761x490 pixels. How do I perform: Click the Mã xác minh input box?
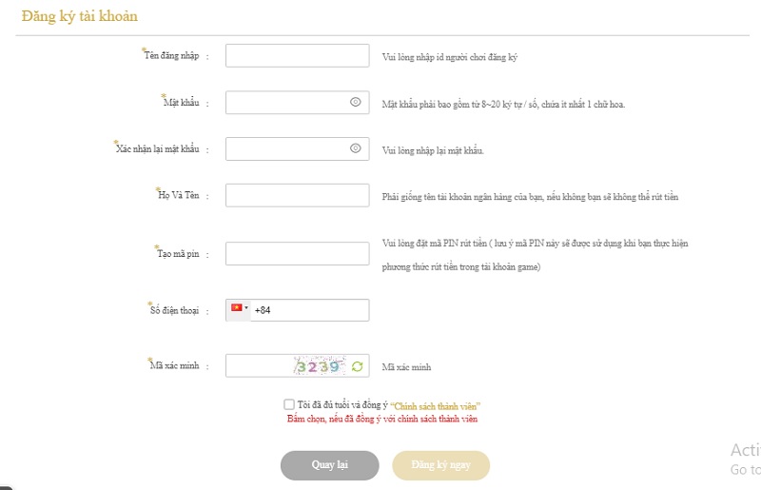(x=257, y=366)
